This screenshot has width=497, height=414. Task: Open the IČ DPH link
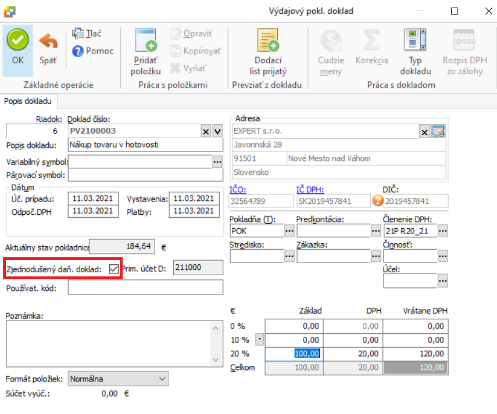coord(310,190)
